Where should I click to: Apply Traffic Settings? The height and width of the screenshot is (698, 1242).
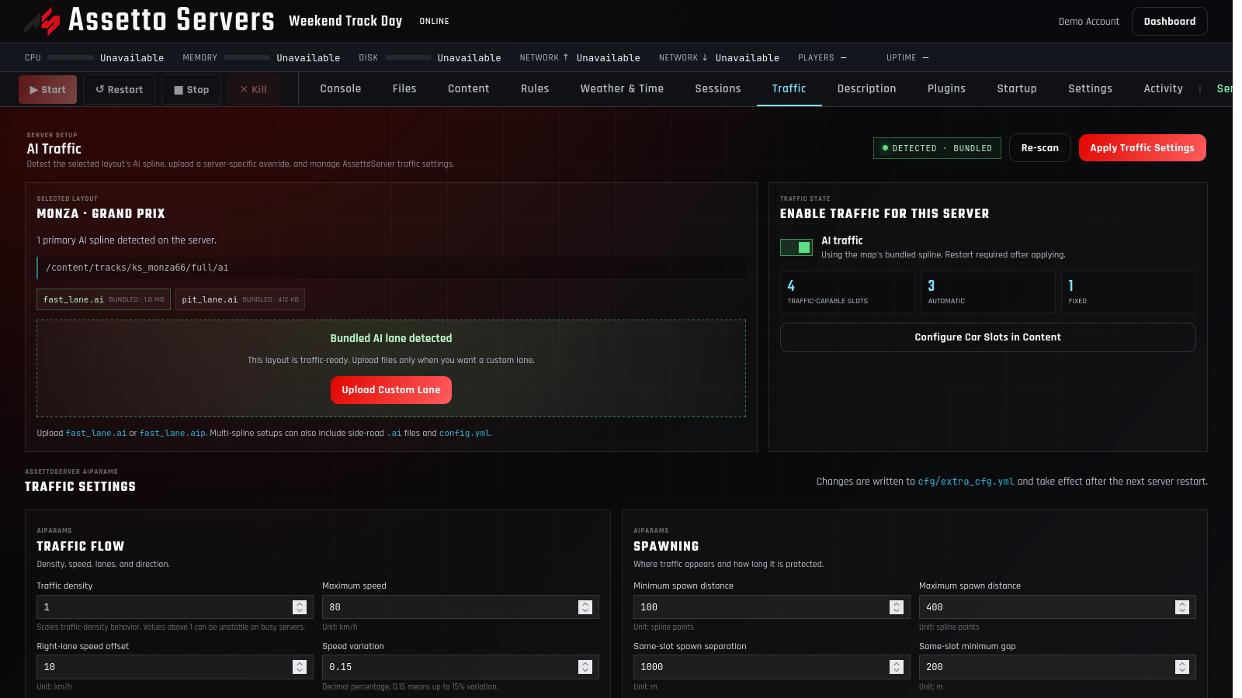pos(1143,148)
